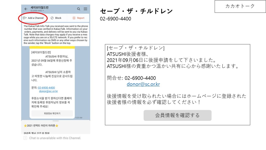Open the search magnifier icon
The width and height of the screenshot is (266, 150).
click(x=79, y=9)
